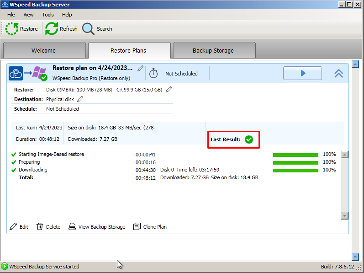The image size is (364, 273).
Task: Click the 'Last Run: 4/24/2023' text
Action: click(39, 128)
